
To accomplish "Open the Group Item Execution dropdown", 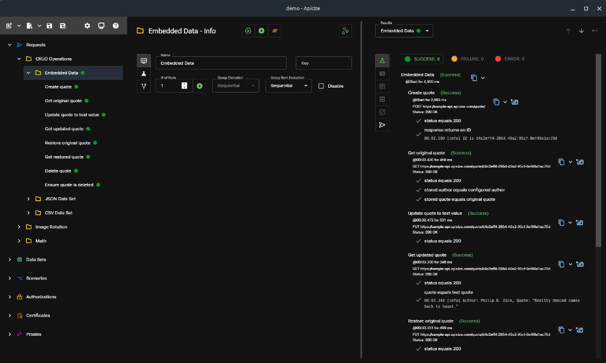I will tap(288, 86).
